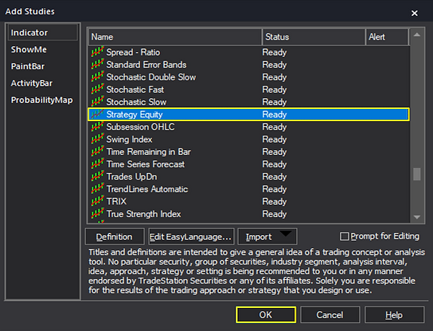The image size is (433, 331).
Task: Select the Trades UpDn study name
Action: coord(132,177)
